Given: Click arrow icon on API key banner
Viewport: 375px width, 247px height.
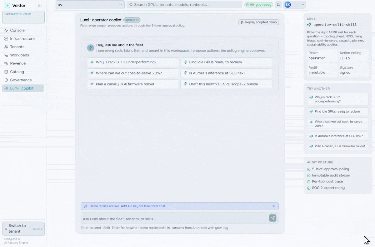Looking at the screenshot, I should (273, 206).
